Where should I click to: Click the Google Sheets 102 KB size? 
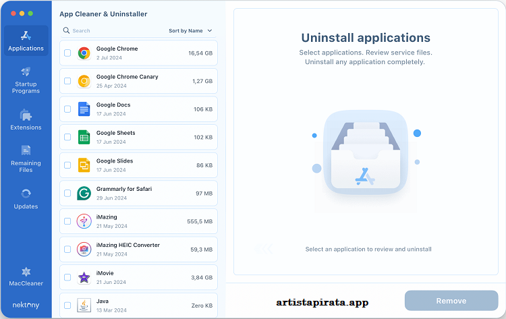pos(203,138)
